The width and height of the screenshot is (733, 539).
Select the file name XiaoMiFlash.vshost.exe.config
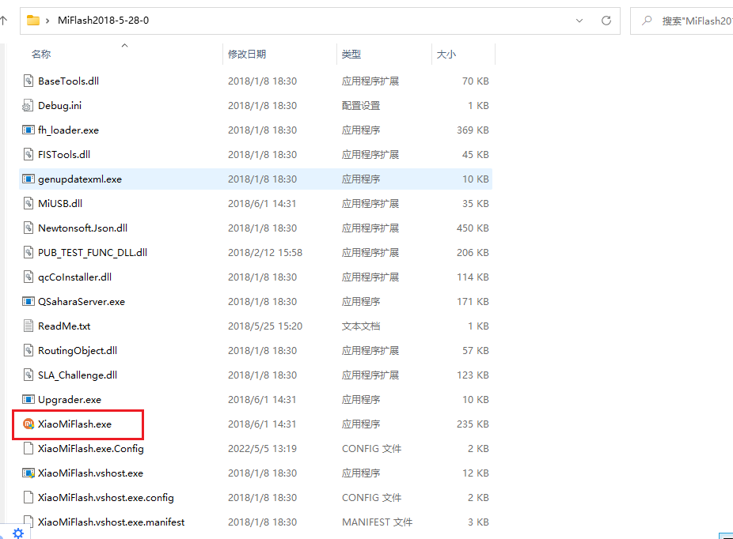pos(105,497)
